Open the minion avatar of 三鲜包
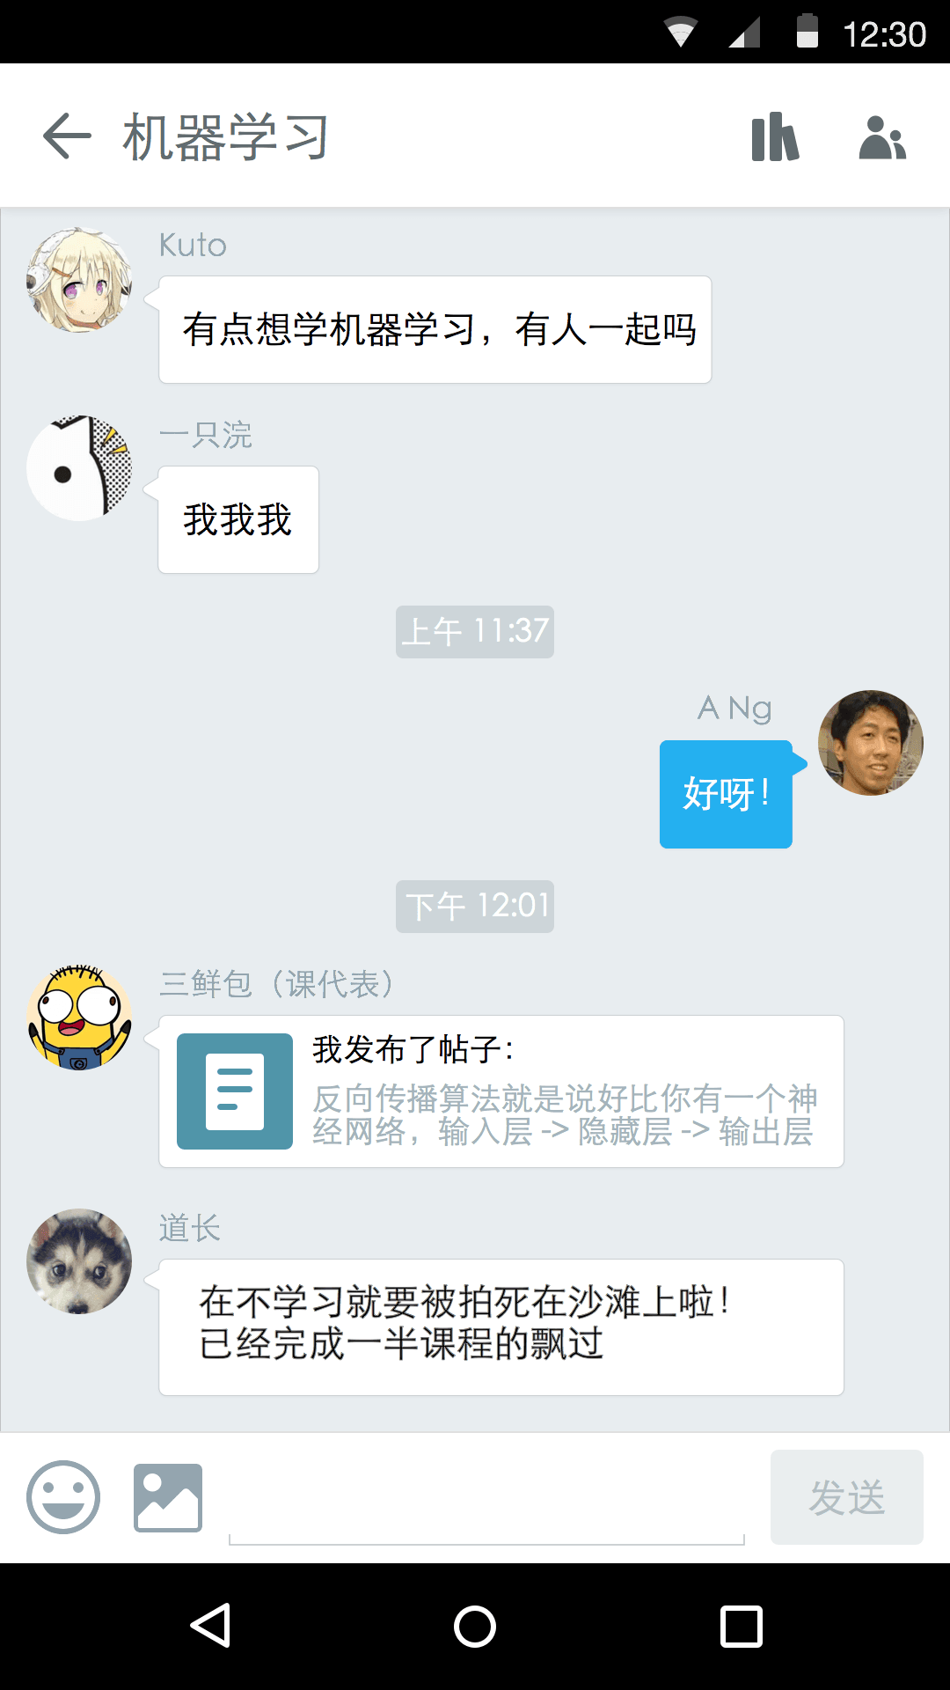This screenshot has width=950, height=1690. point(79,1018)
